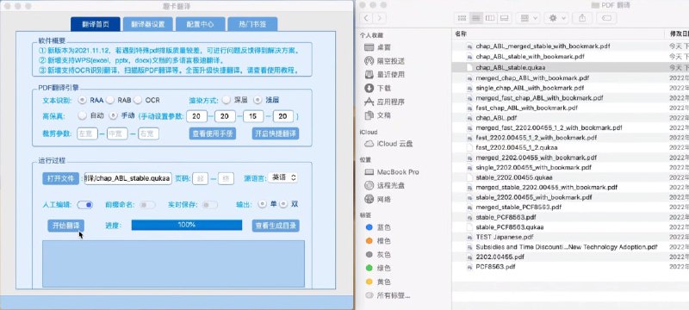The height and width of the screenshot is (310, 689).
Task: Select 单 output option
Action: [263, 204]
